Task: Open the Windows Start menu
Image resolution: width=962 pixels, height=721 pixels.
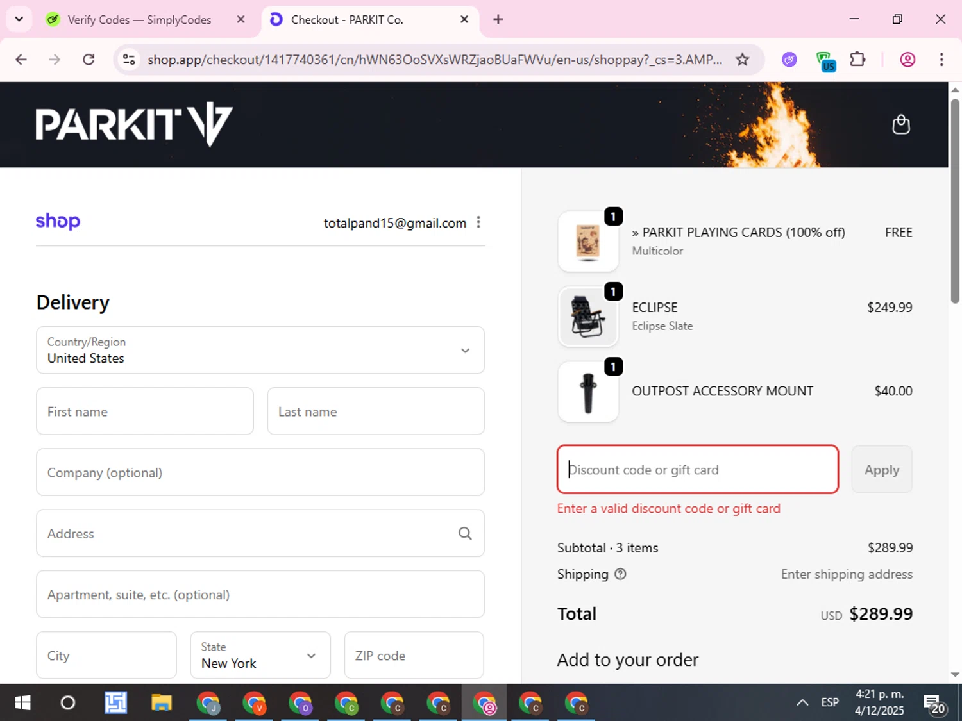Action: coord(22,703)
